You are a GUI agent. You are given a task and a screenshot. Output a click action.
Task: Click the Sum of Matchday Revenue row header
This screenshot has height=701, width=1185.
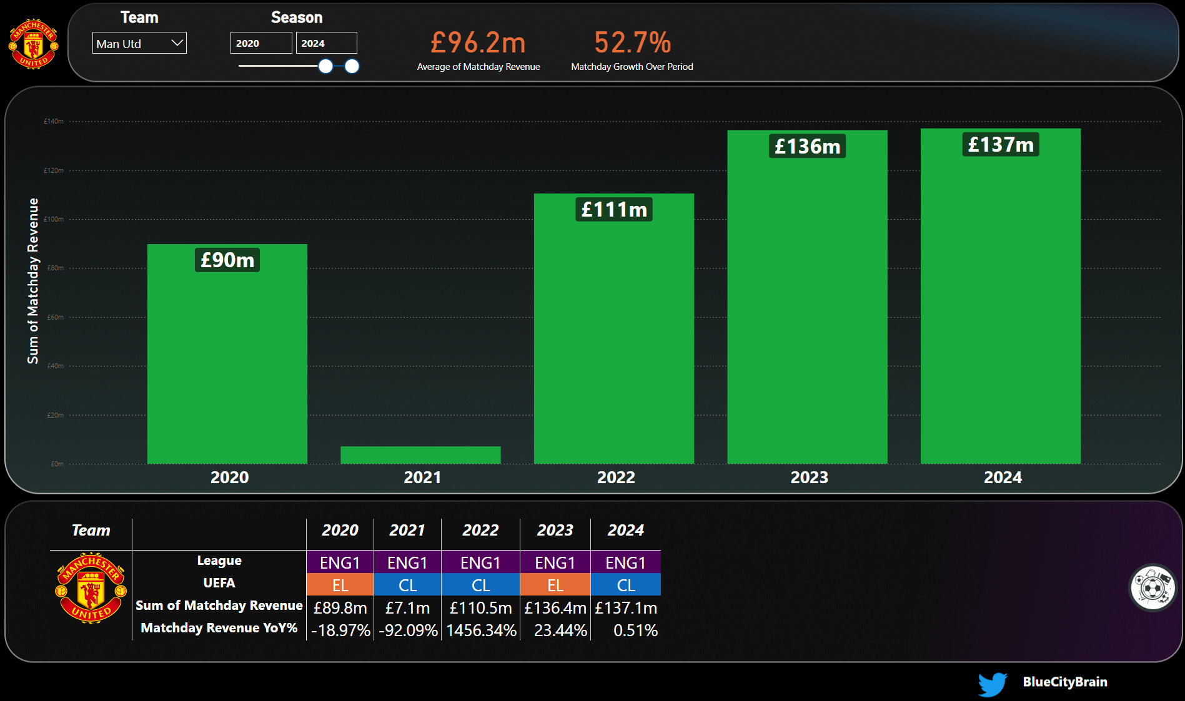219,605
